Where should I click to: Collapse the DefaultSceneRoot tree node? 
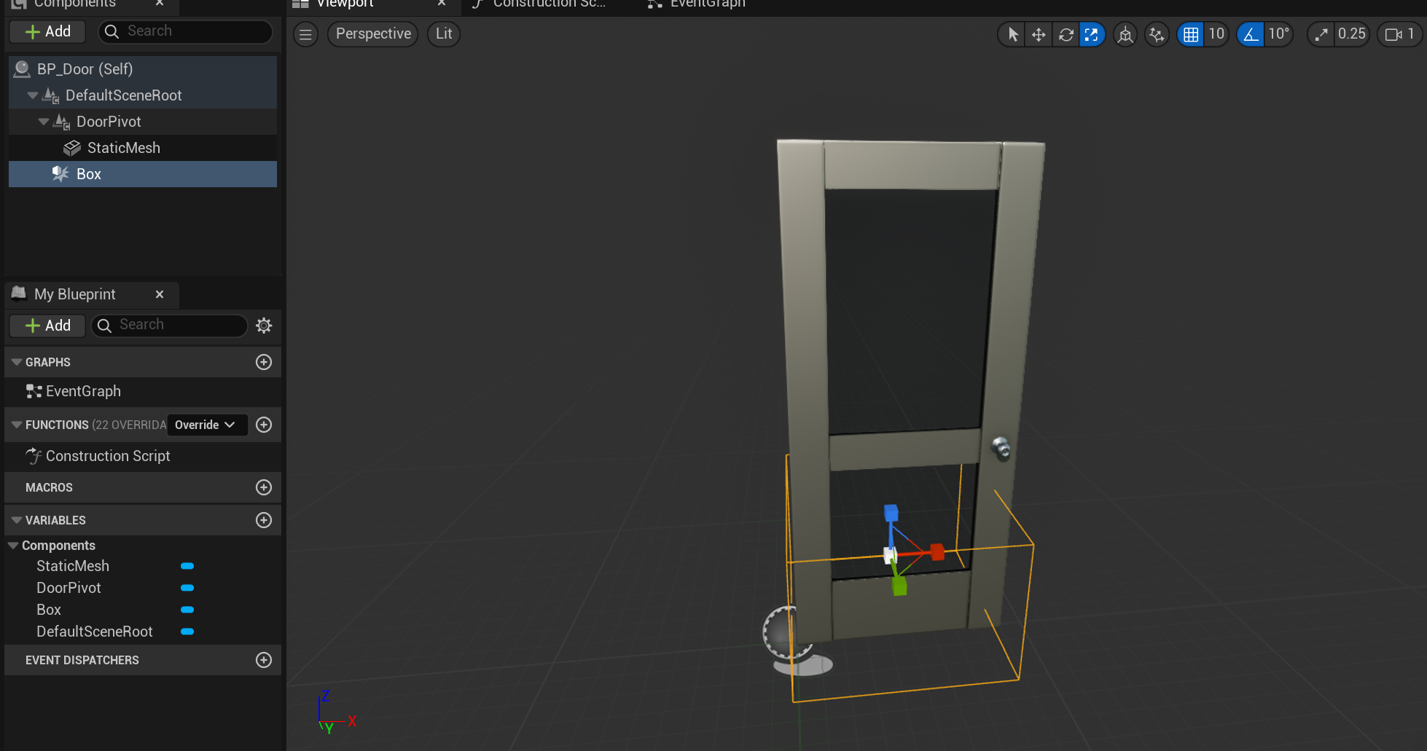tap(33, 95)
